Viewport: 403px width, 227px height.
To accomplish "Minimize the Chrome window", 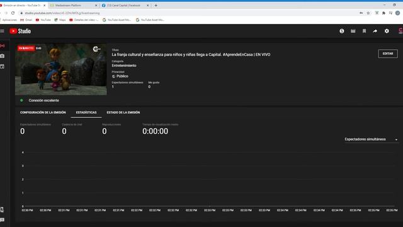I will pos(384,5).
